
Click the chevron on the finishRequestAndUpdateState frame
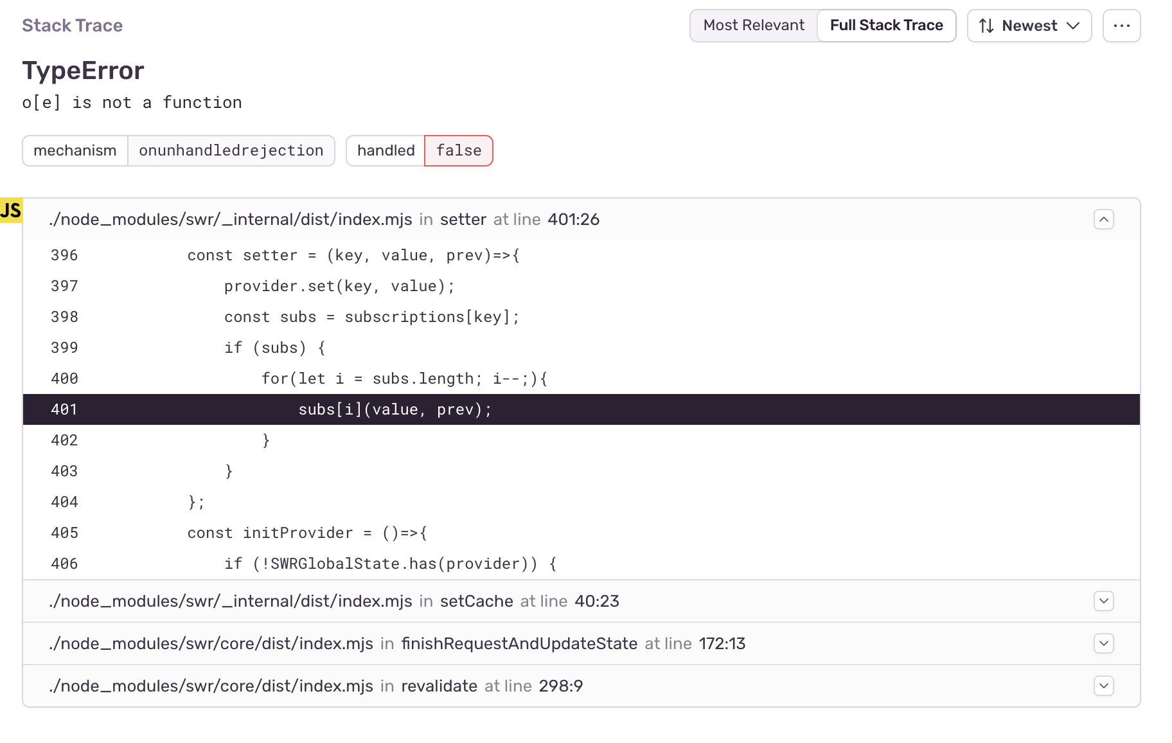pos(1103,643)
